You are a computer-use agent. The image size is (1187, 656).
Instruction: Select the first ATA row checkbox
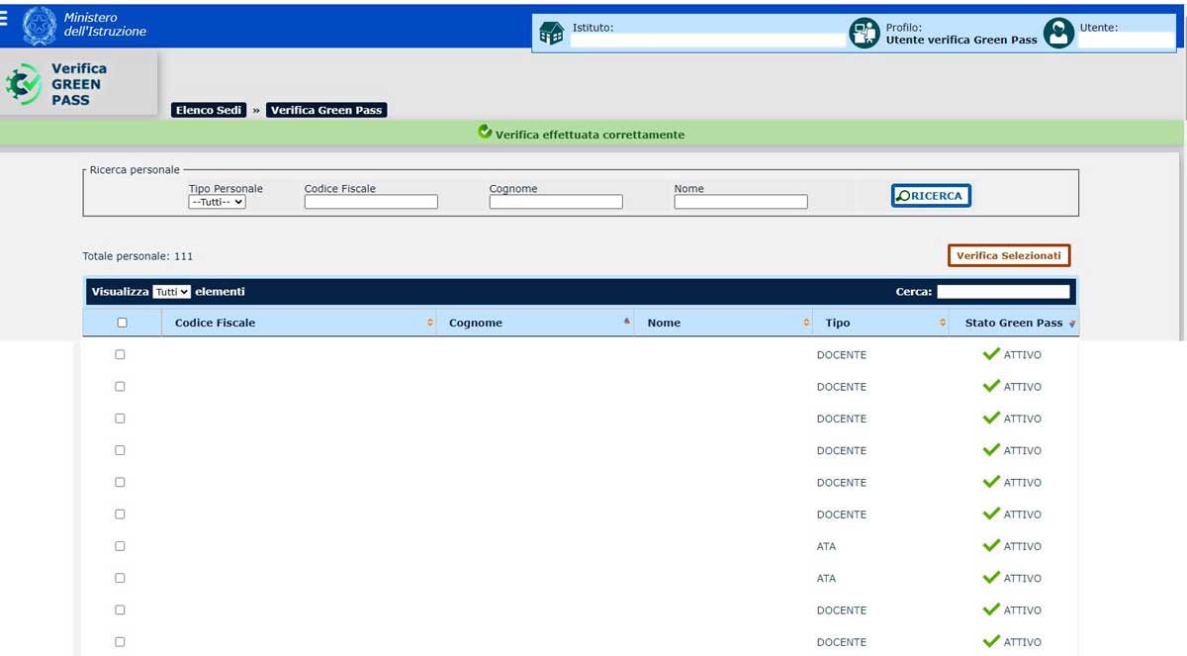tap(121, 546)
